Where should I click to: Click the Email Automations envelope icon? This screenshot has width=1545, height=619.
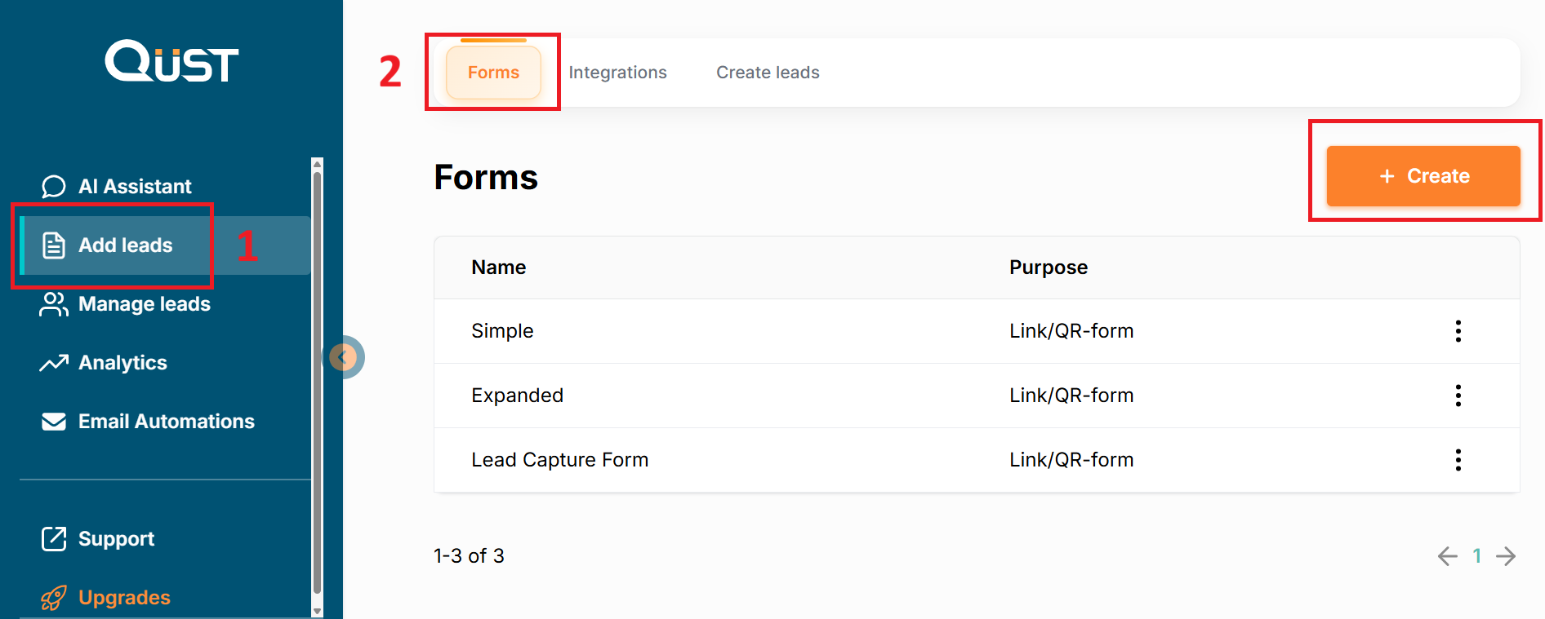54,422
